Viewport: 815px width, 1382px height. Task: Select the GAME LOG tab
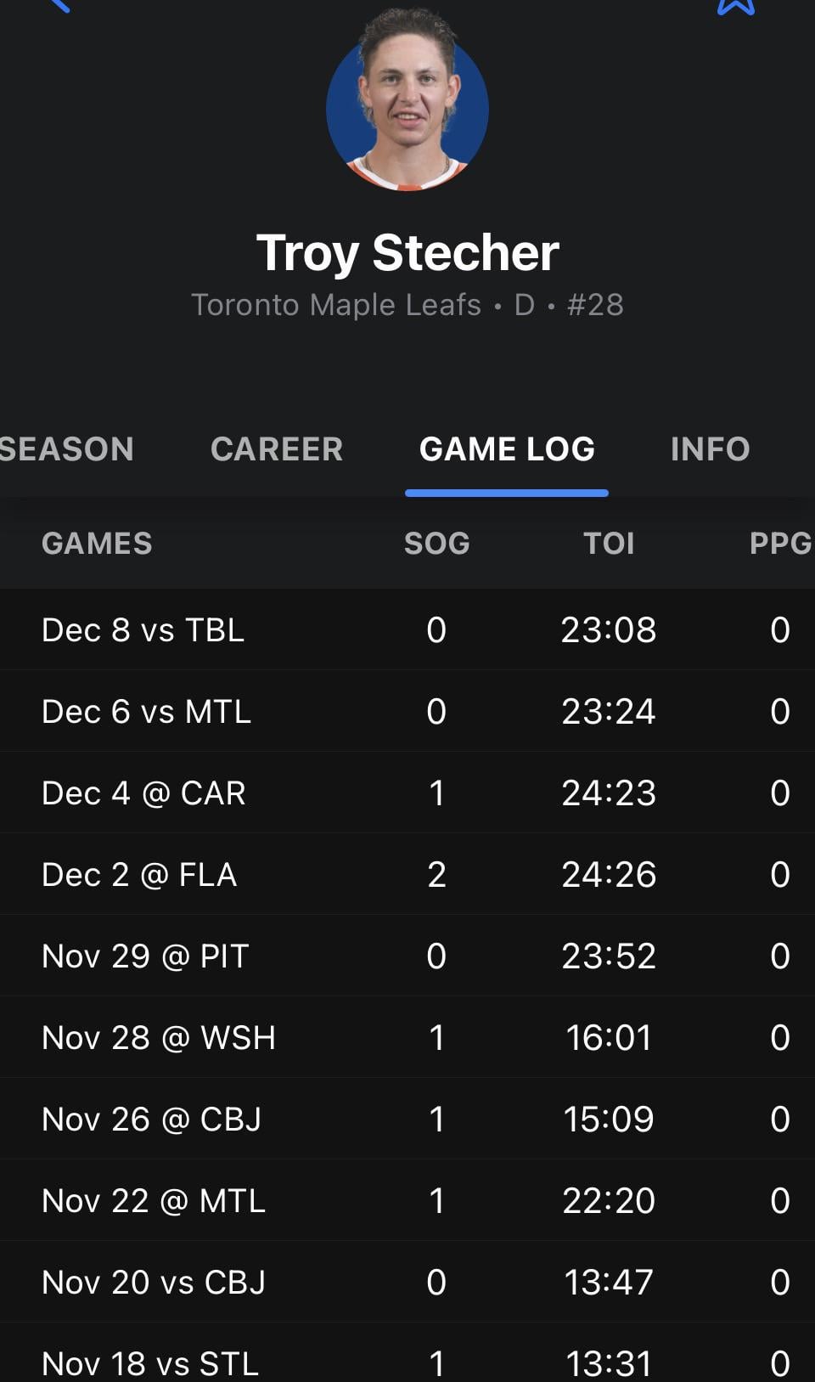[507, 448]
